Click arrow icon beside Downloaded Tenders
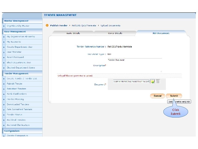Image resolution: width=198 pixels, height=149 pixels. tap(4, 105)
